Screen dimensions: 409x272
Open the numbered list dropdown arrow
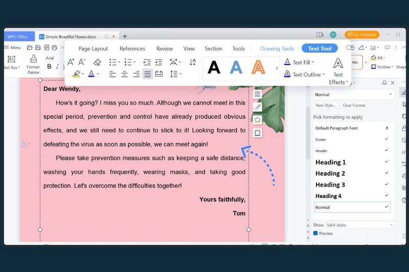[134, 62]
